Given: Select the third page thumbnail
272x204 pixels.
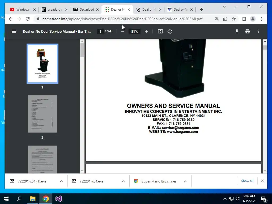Looking at the screenshot, I should coord(42,159).
